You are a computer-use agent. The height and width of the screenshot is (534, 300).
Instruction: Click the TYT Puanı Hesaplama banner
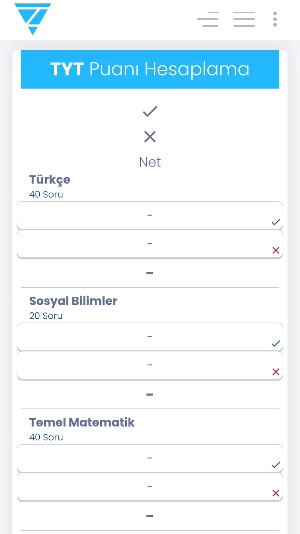[x=150, y=69]
